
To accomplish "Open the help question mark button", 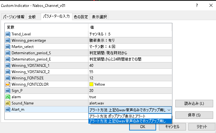I will (x=197, y=6).
